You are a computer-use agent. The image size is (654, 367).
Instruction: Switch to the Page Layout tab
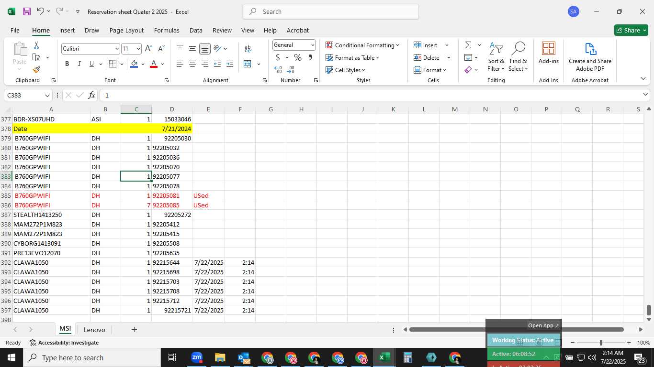pos(126,30)
